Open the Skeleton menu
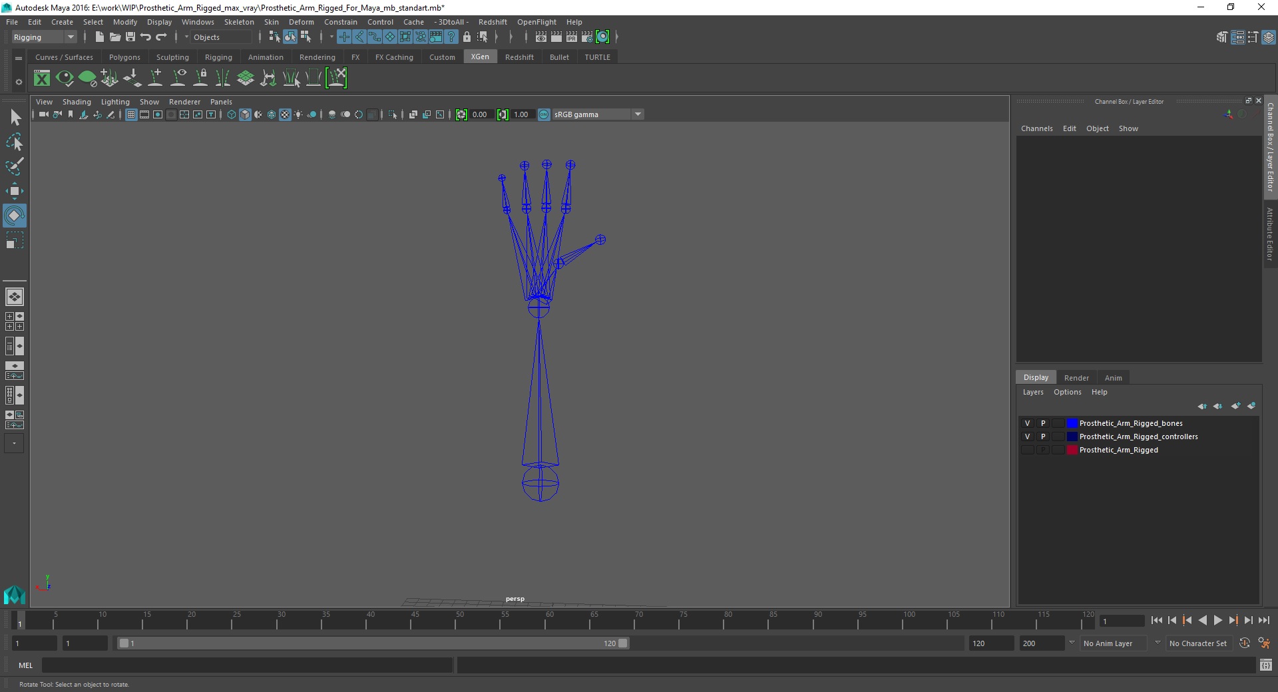This screenshot has width=1278, height=692. [x=239, y=22]
